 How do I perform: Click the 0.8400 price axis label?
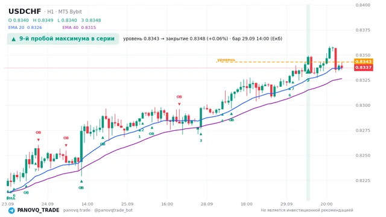pos(363,5)
